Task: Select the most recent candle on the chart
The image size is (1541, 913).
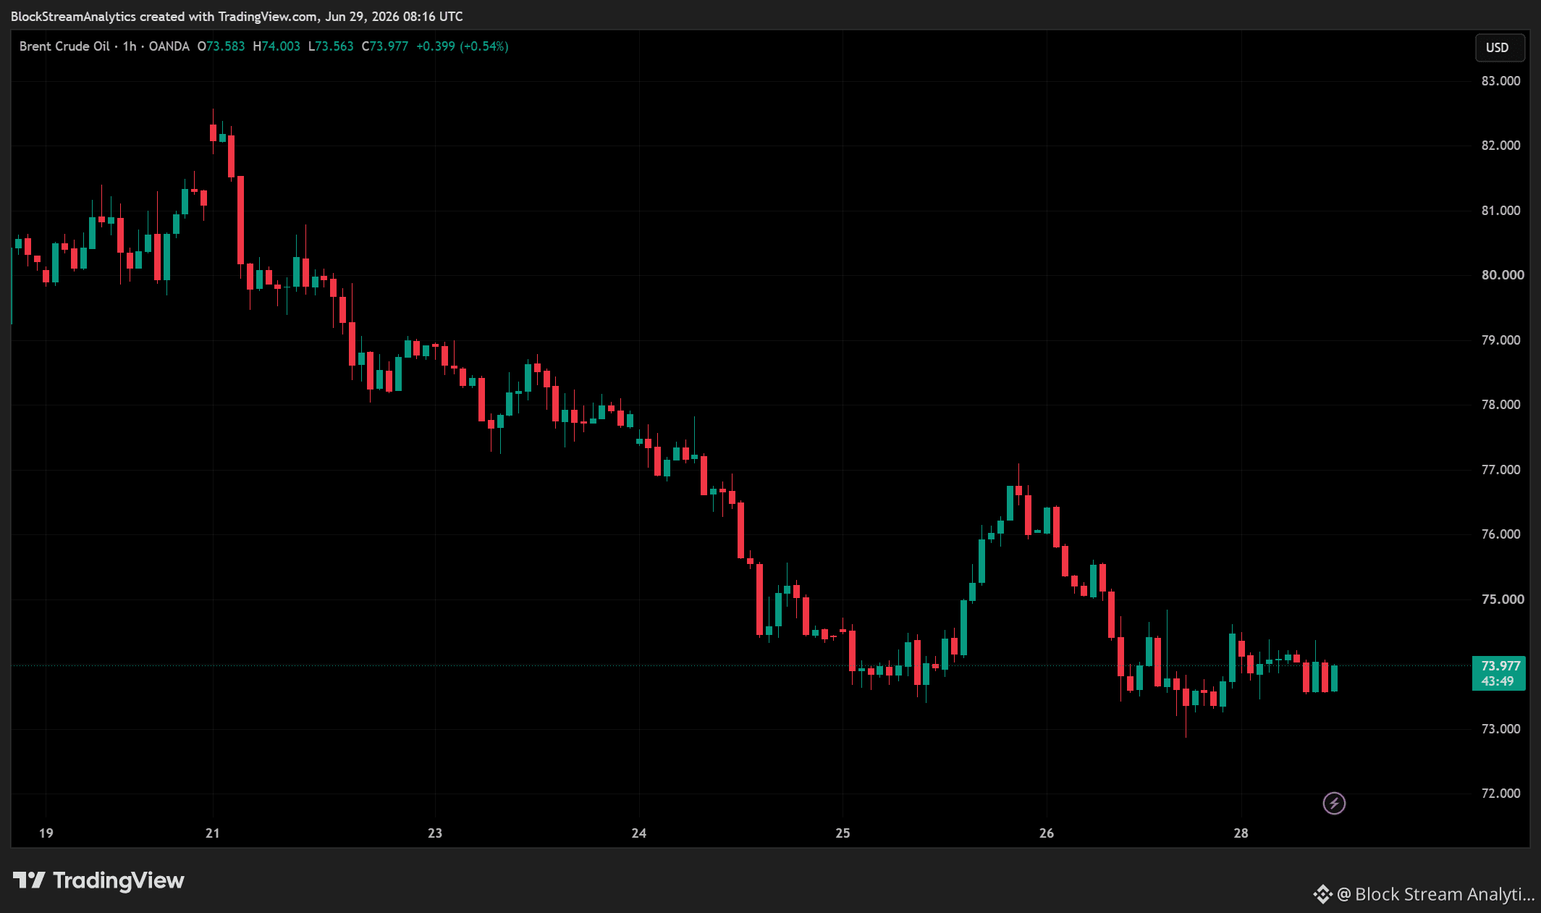Action: [1334, 678]
